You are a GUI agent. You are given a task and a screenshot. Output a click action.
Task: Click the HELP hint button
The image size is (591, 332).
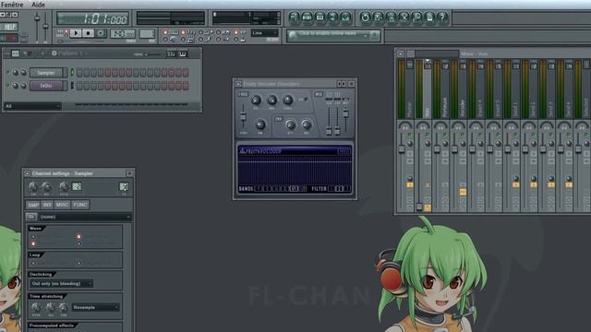(9, 27)
